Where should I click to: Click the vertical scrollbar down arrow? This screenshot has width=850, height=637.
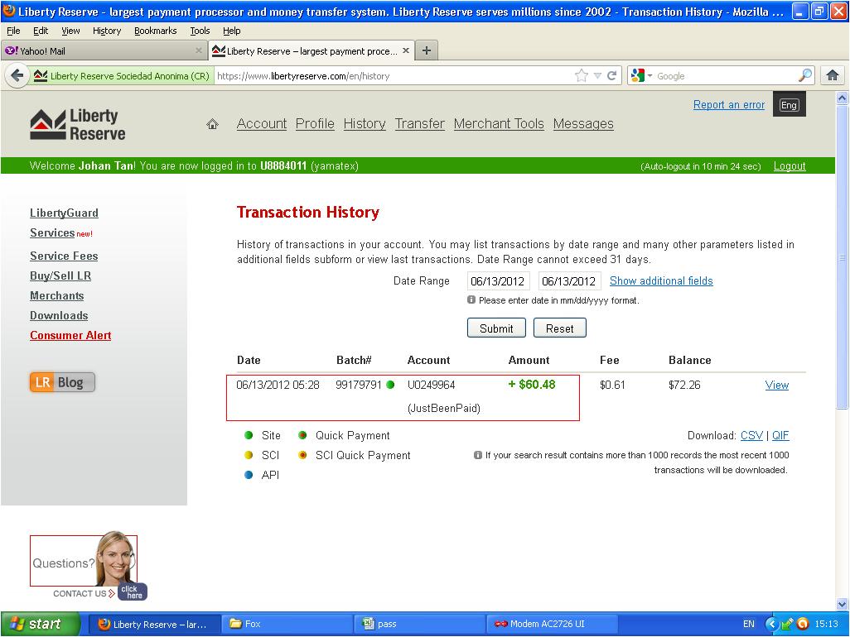[842, 604]
